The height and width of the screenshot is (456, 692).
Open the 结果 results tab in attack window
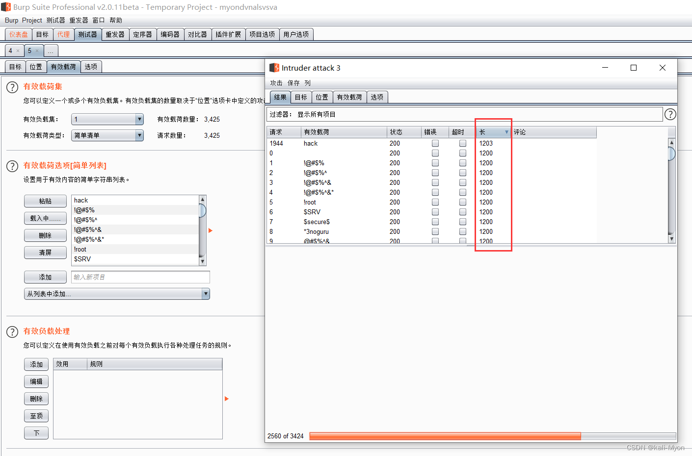click(x=280, y=97)
